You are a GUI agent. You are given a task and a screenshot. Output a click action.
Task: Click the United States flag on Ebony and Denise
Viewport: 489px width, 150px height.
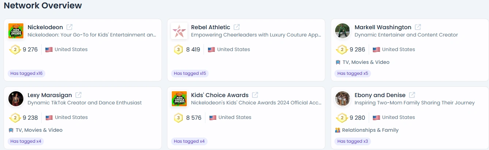coord(376,118)
